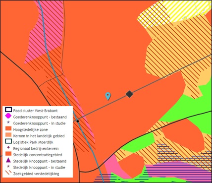The image size is (212, 183).
Task: Click the Logistiek Park Moerdijk outline icon
Action: pos(8,141)
